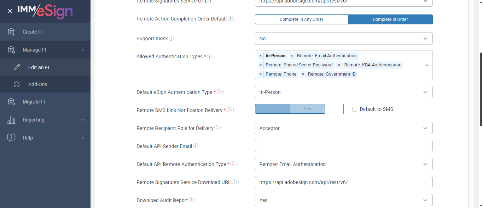483x208 pixels.
Task: Click the Migrate FI sidebar icon
Action: pos(11,102)
